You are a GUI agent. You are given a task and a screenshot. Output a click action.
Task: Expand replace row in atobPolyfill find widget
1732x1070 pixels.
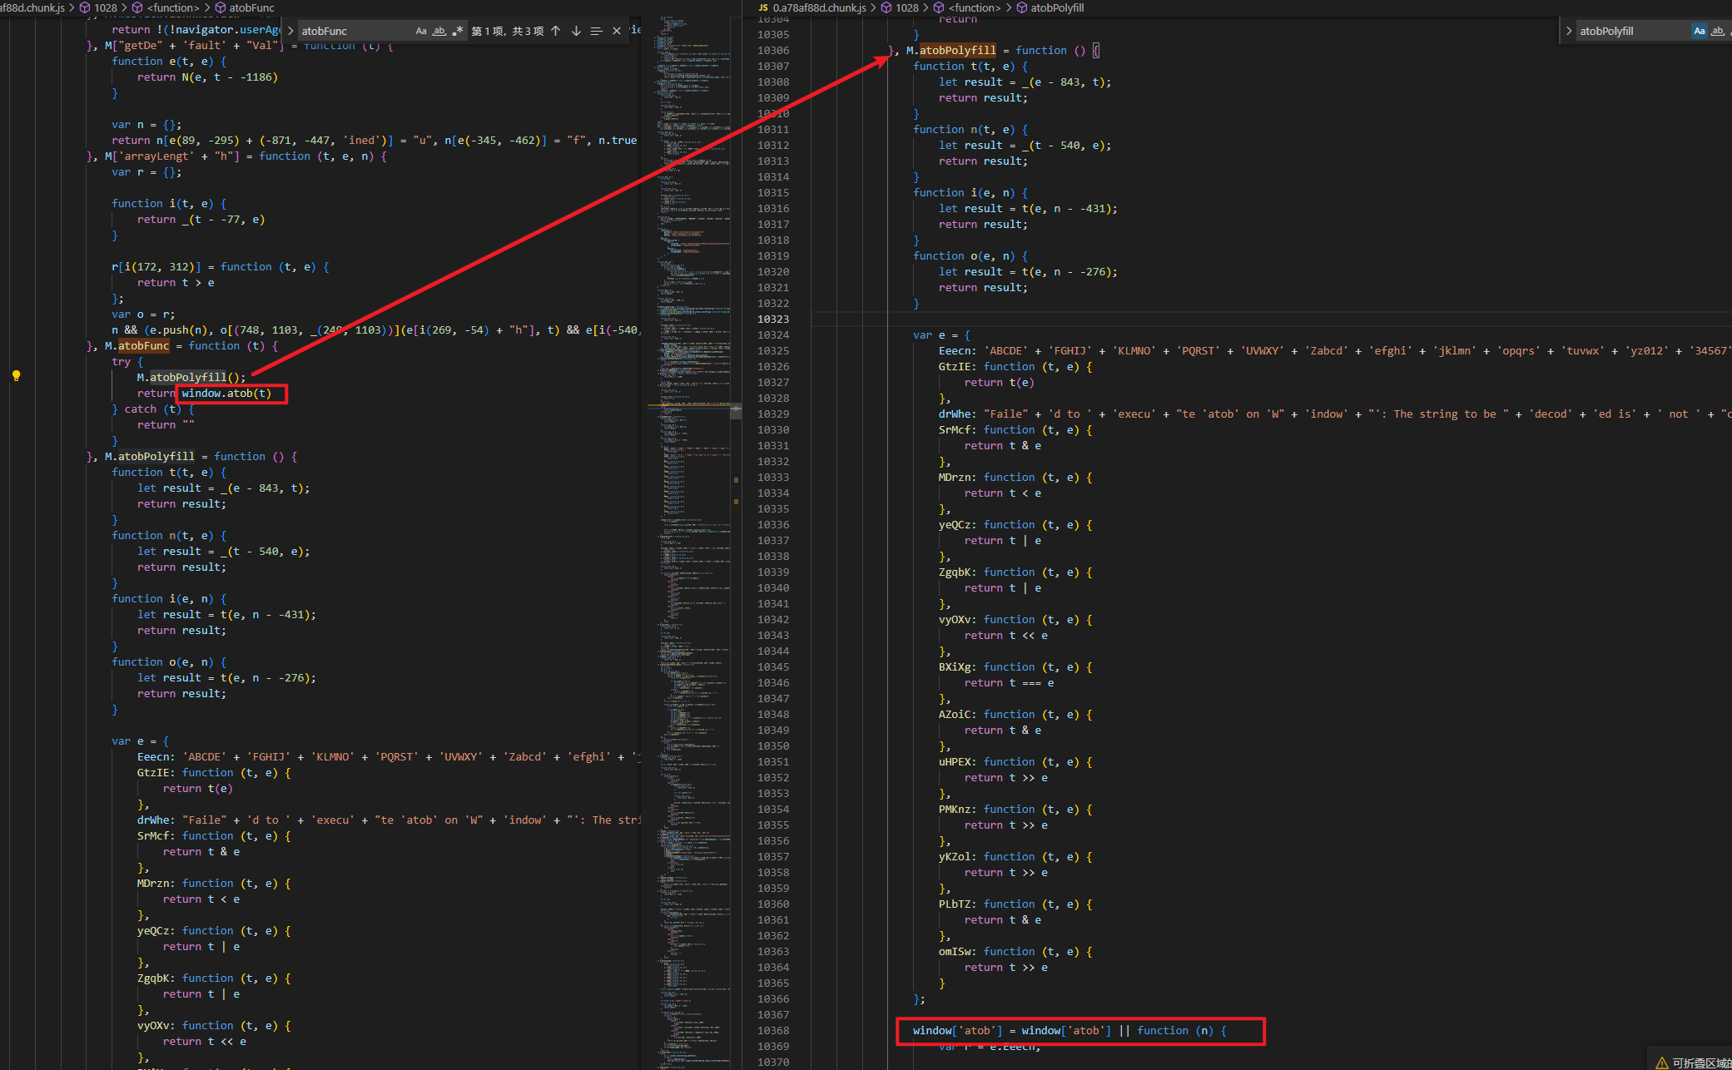[1569, 31]
